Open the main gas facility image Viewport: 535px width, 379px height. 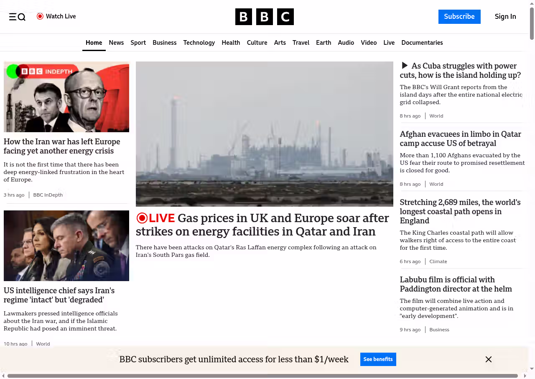point(265,134)
